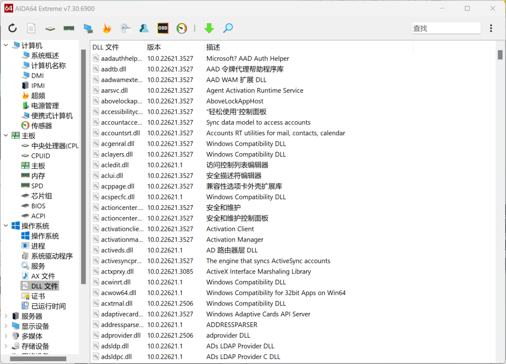506x364 pixels.
Task: Click the CPU chip toolbar icon
Action: tap(50, 29)
